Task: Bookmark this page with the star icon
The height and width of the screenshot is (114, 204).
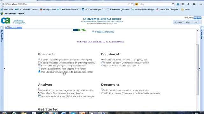Action: point(178,4)
